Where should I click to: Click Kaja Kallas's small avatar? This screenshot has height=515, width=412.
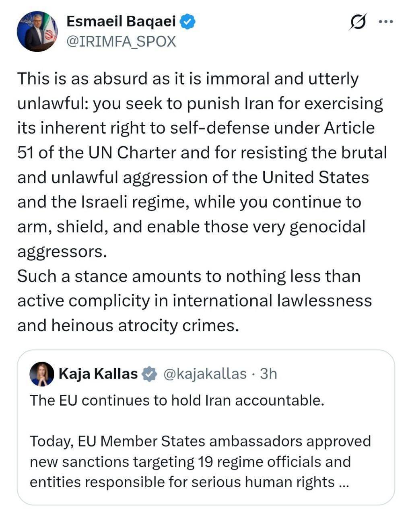click(x=42, y=374)
